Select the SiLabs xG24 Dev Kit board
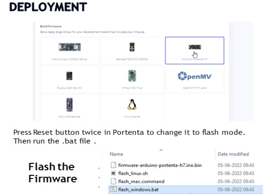 (x=69, y=79)
